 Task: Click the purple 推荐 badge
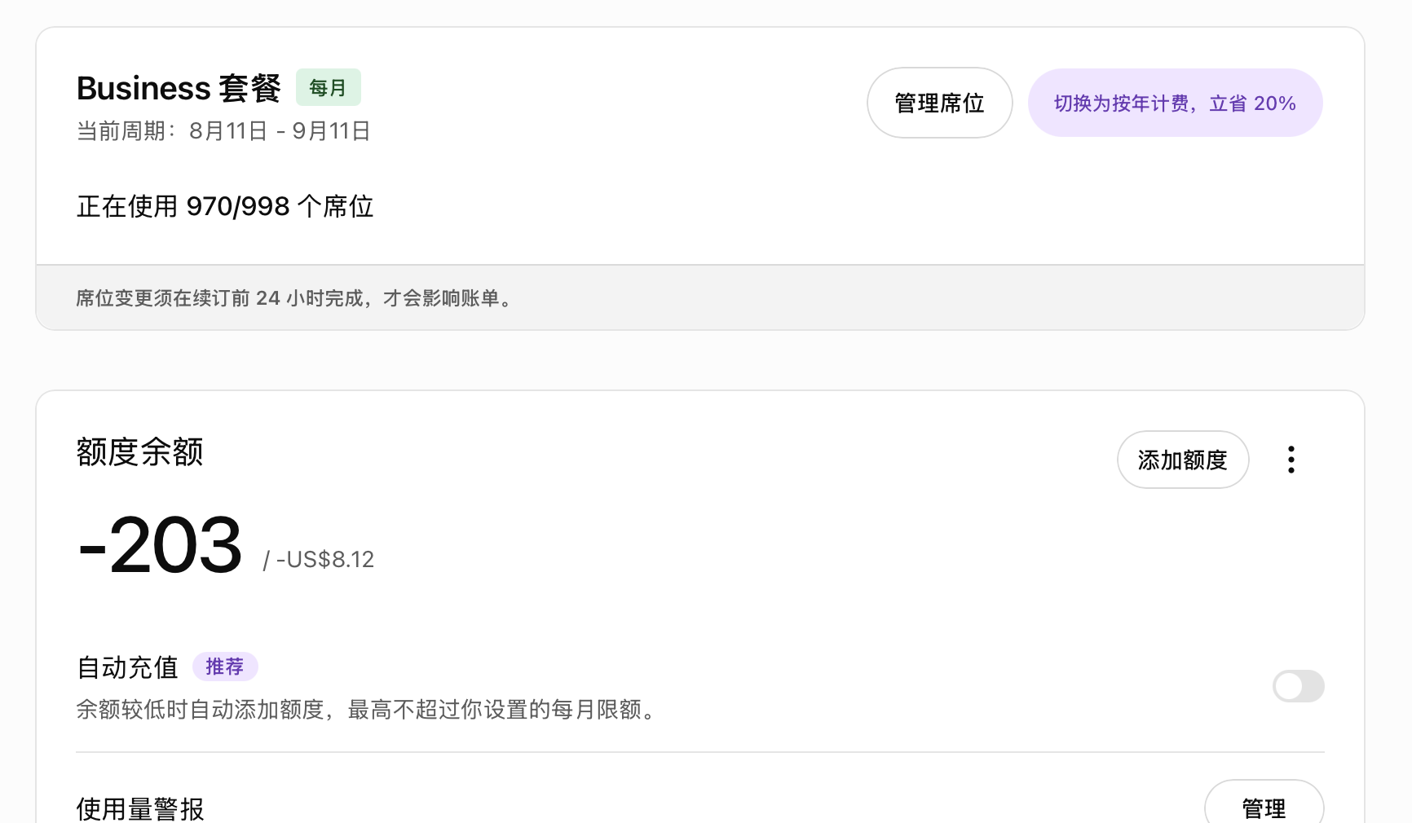tap(225, 667)
